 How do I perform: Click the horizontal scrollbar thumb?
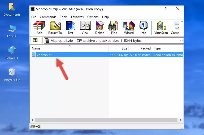(x=106, y=120)
